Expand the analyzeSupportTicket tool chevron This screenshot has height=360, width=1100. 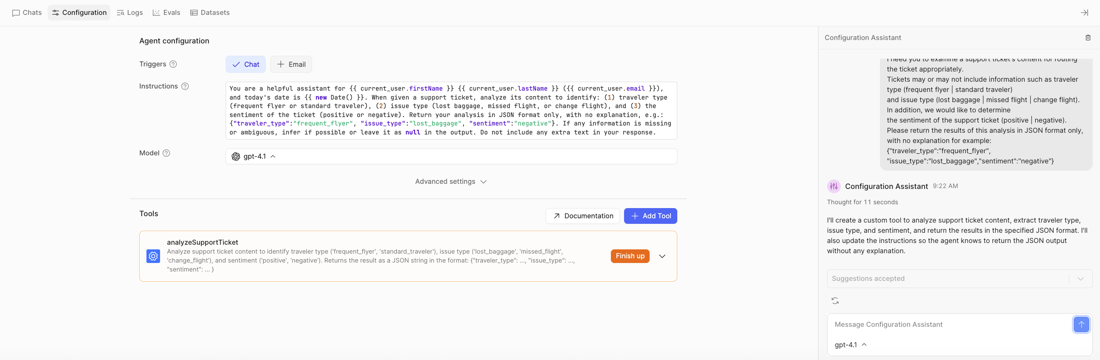[x=662, y=256]
